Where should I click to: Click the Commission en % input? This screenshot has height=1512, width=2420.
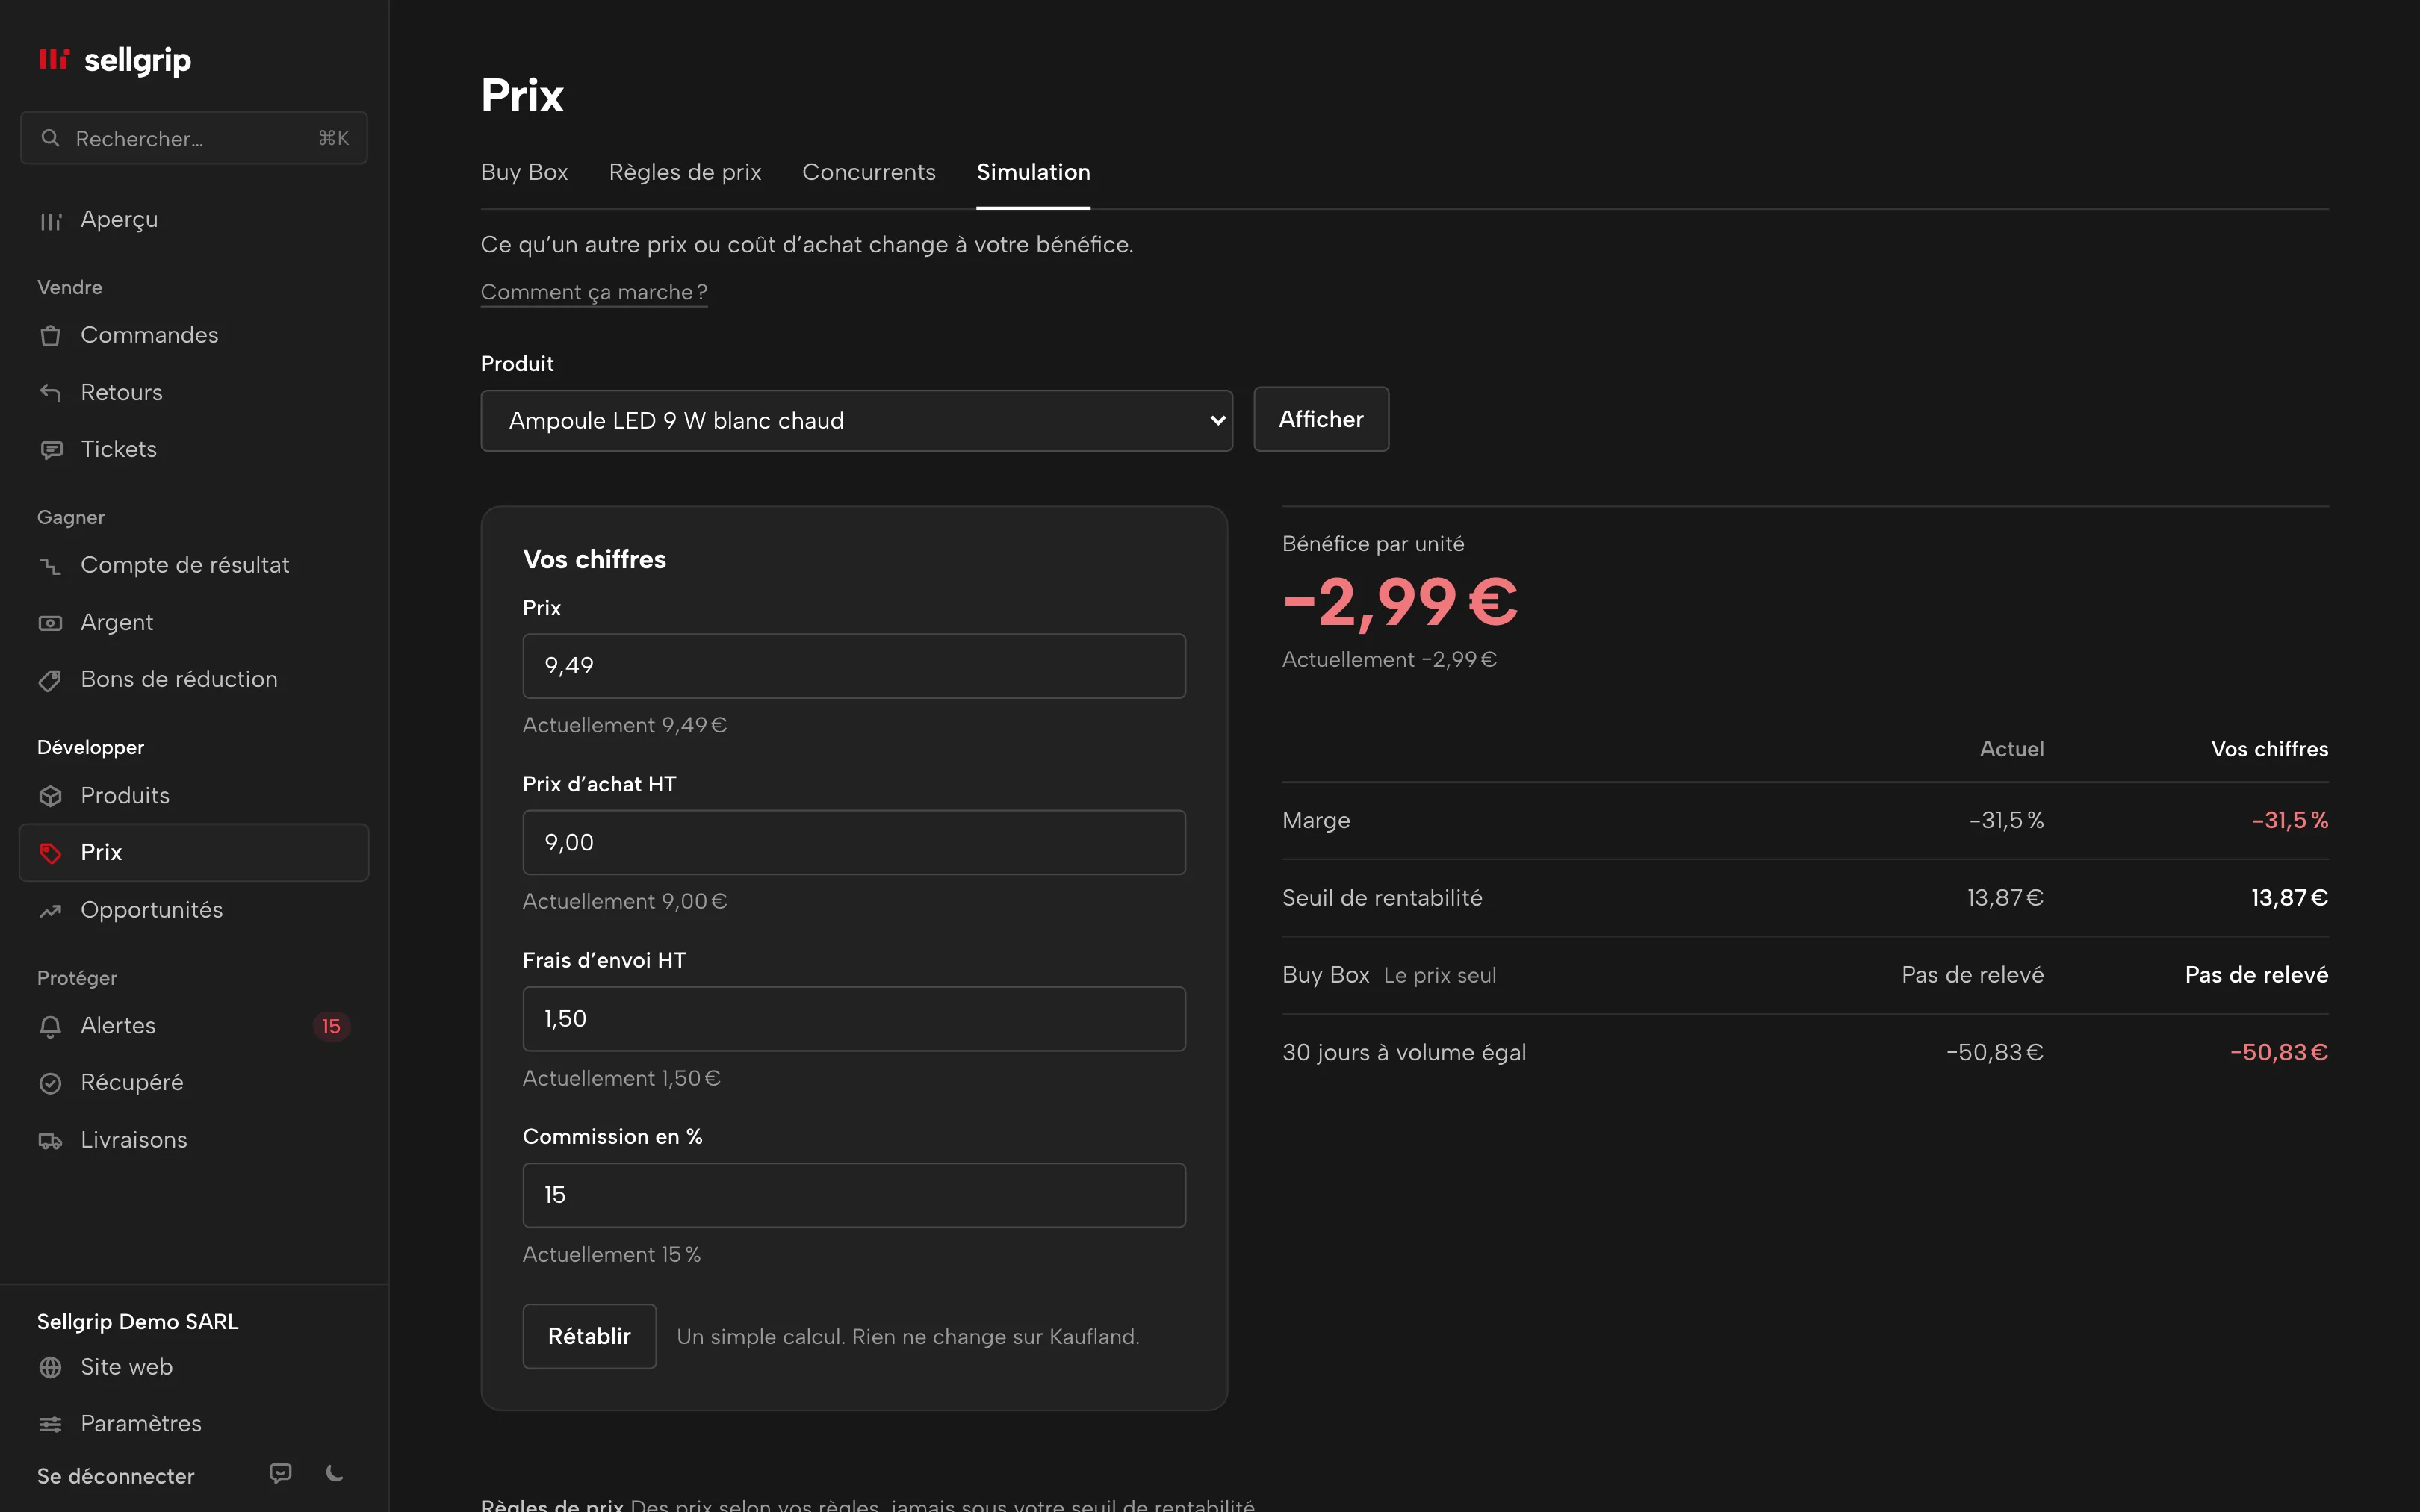point(854,1195)
